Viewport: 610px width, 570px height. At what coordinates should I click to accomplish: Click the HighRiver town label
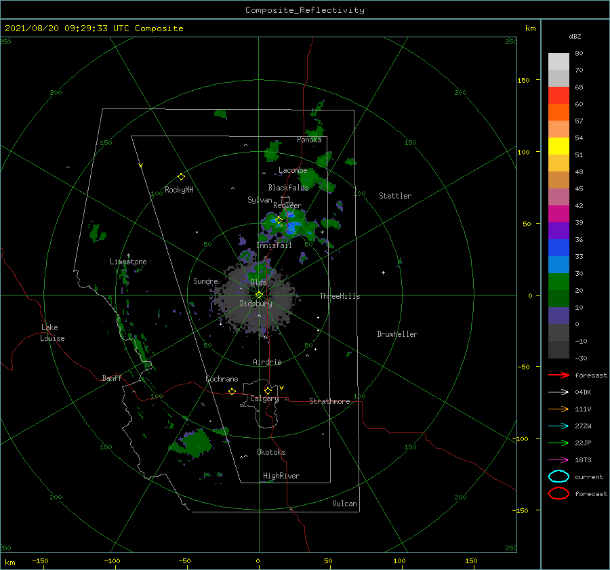pos(281,476)
